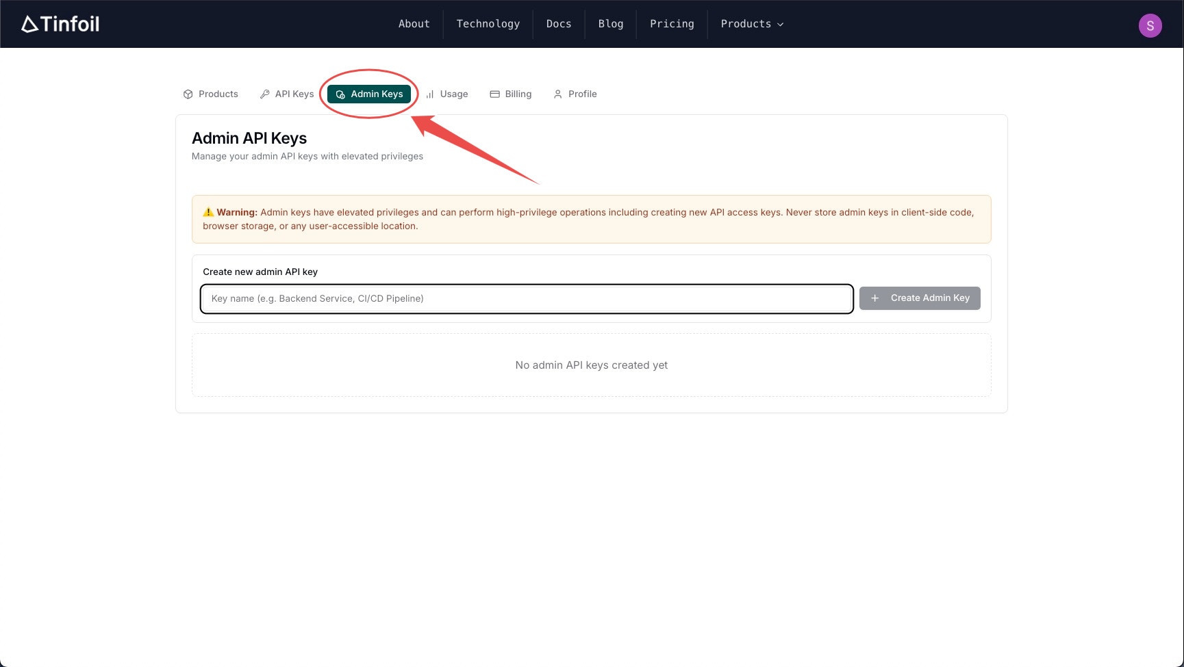Click the warning triangle icon
1184x667 pixels.
208,212
